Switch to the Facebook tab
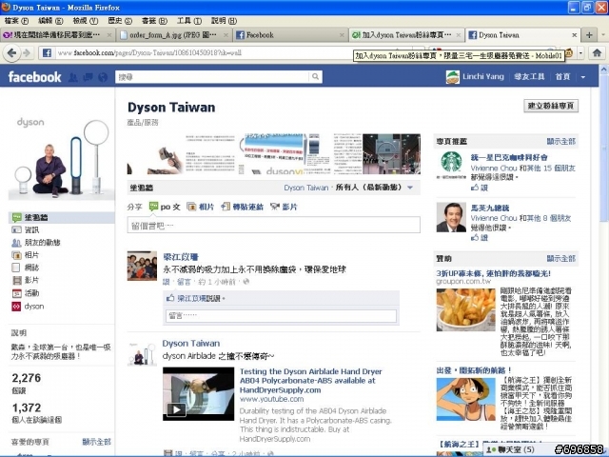The width and height of the screenshot is (609, 457). tap(289, 35)
